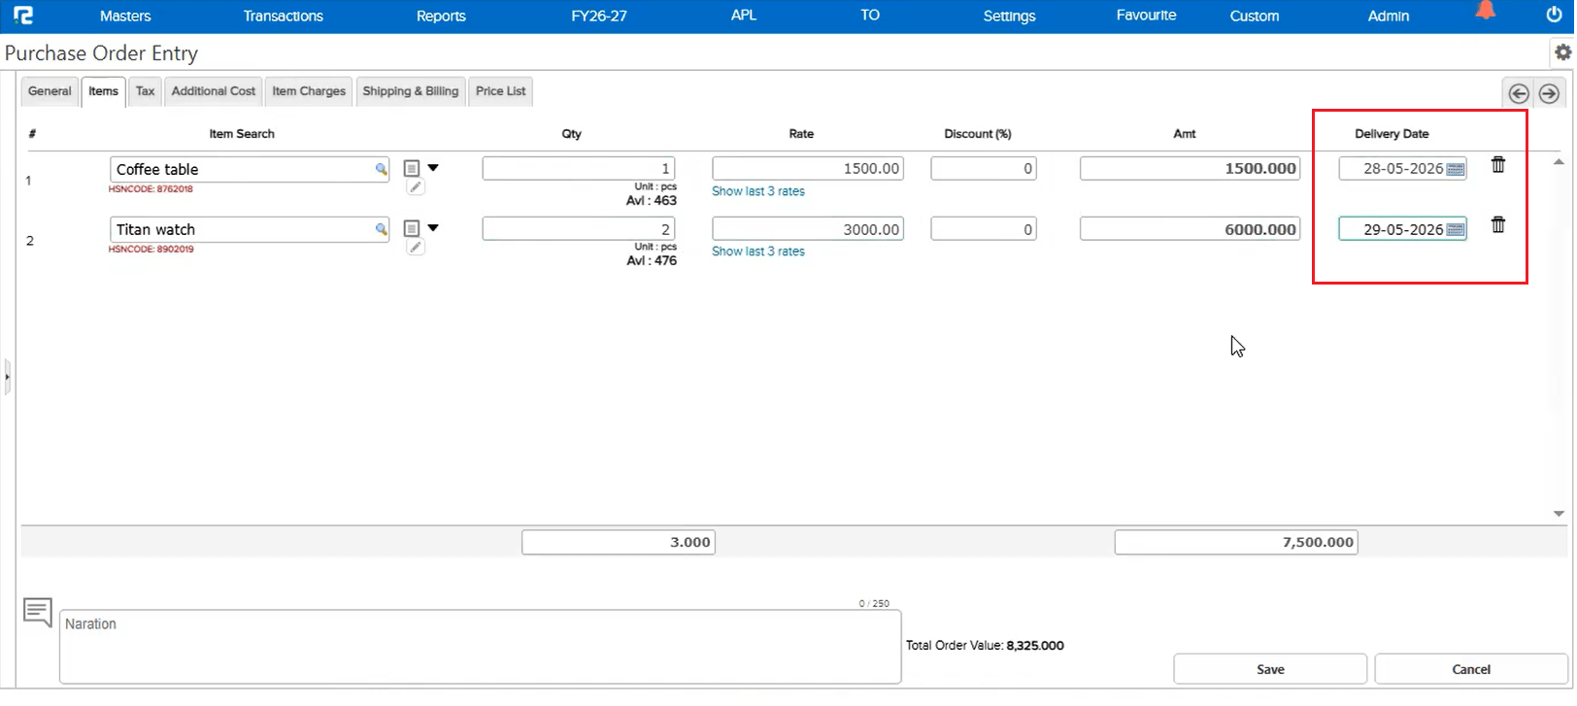Image resolution: width=1577 pixels, height=706 pixels.
Task: Delete the Coffee table row with trash icon
Action: [x=1498, y=165]
